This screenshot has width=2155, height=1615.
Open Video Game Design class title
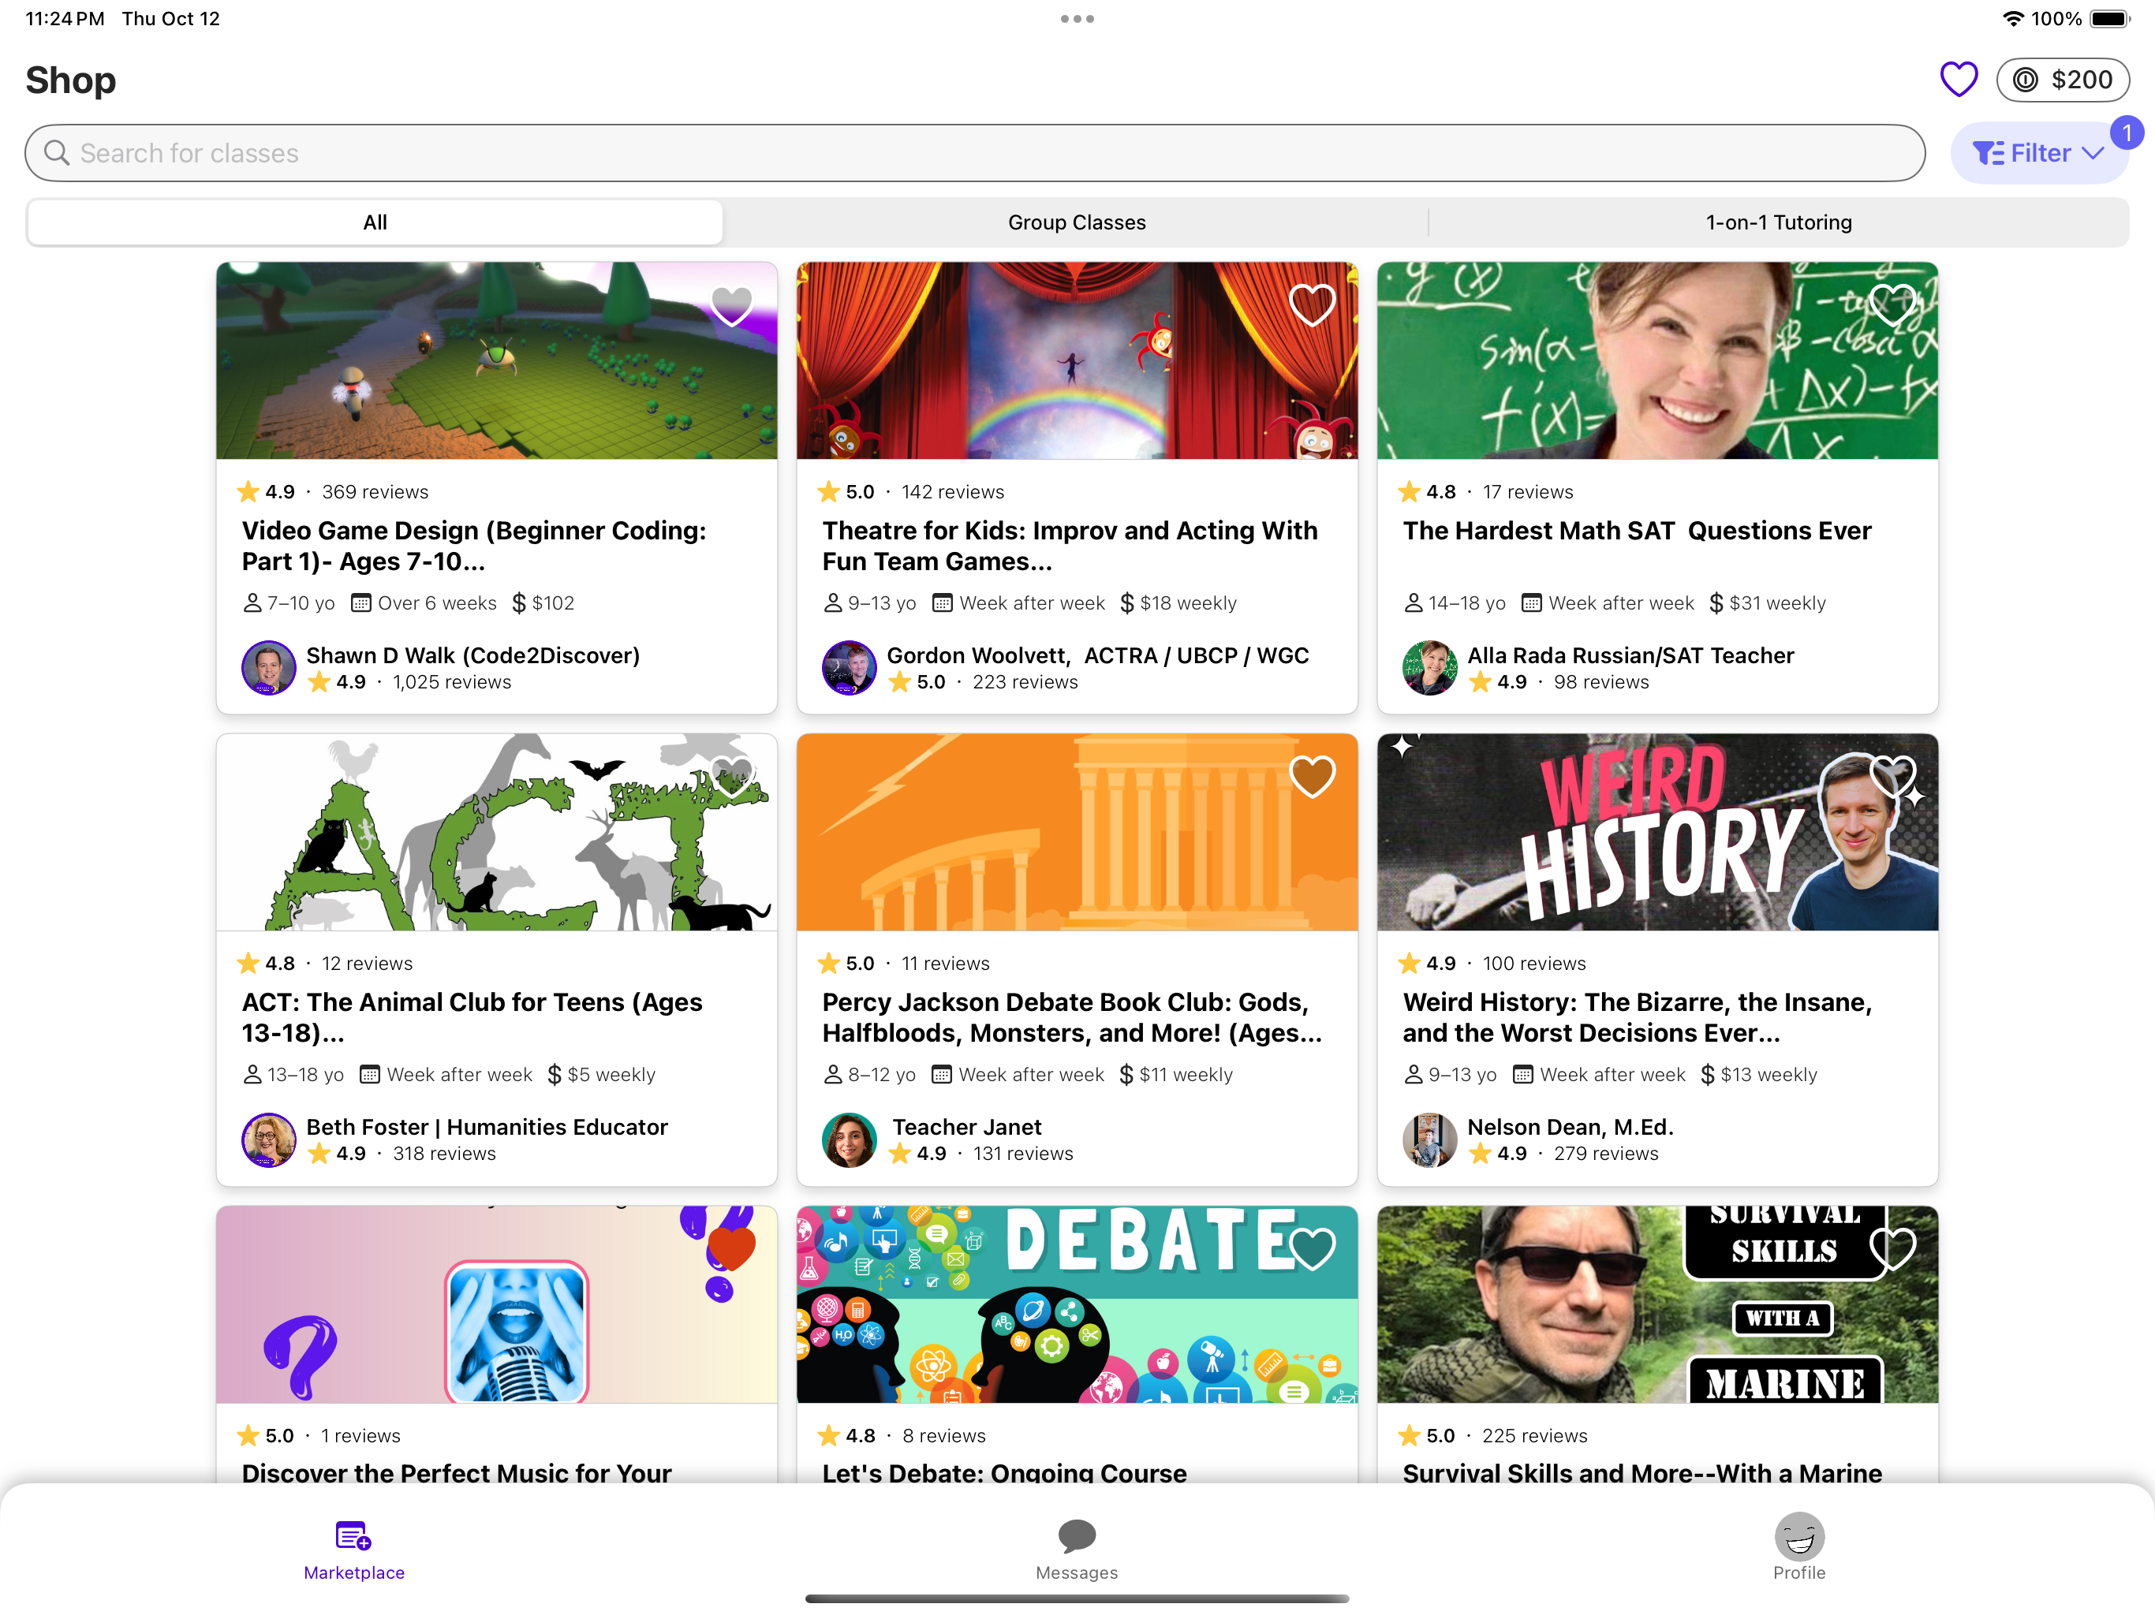(x=474, y=546)
